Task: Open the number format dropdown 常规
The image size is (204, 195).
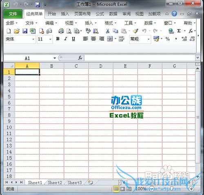Action: 149,39
